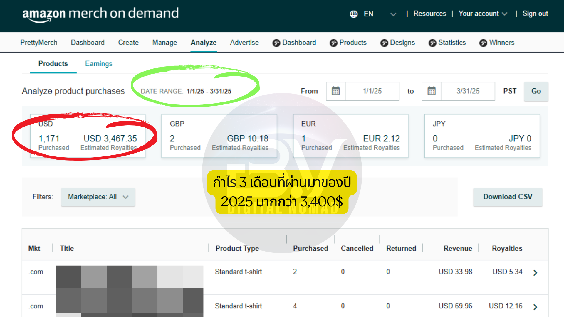This screenshot has height=317, width=564.
Task: Sort by the Revenue column header
Action: (x=458, y=248)
